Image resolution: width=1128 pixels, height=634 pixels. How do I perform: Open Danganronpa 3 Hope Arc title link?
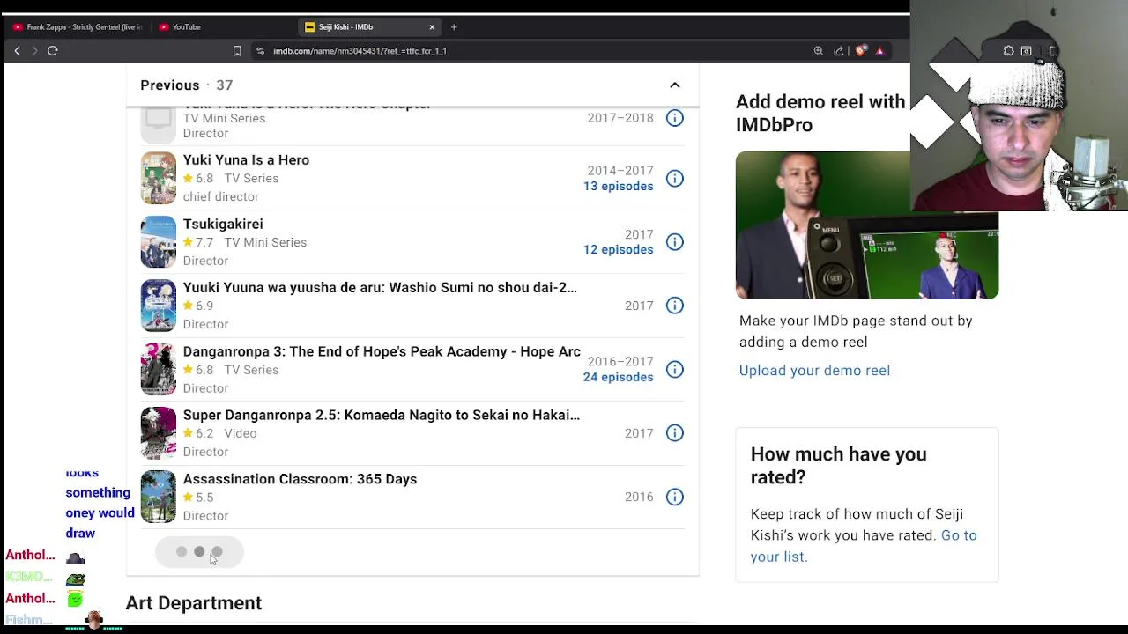[382, 352]
